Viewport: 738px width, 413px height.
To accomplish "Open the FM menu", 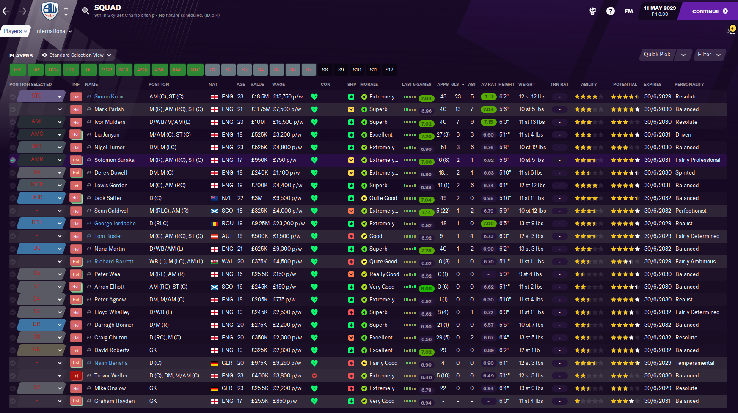I will [x=628, y=11].
